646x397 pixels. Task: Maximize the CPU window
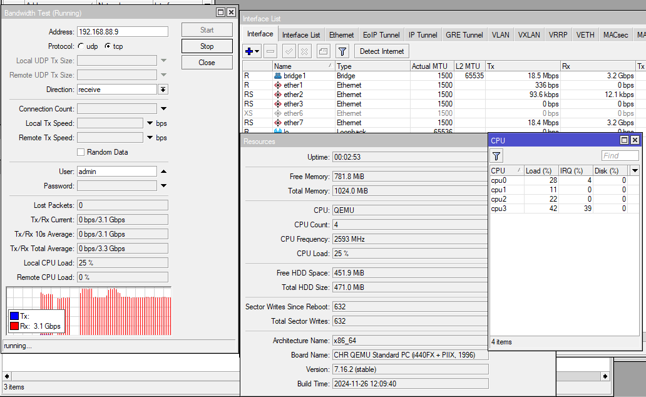tap(624, 140)
